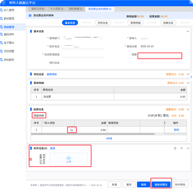Viewport: 193px width, 189px height.
Task: Click the 测试费课题组 input field
Action: pos(83,55)
